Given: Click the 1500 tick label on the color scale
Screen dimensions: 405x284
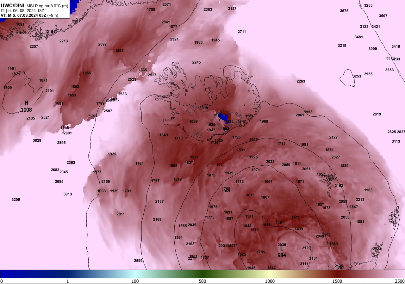Looking at the screenshot, I should pyautogui.click(x=337, y=281).
